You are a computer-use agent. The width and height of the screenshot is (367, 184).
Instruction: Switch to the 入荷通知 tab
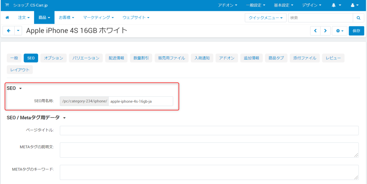202,58
